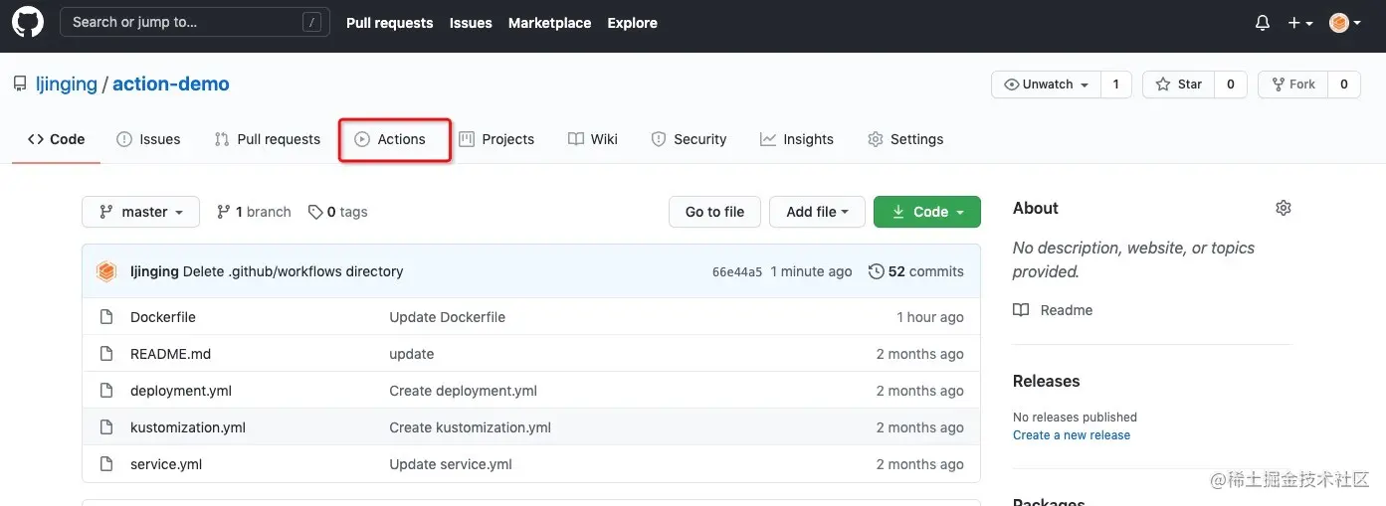Open the notifications bell
The height and width of the screenshot is (506, 1386).
[x=1263, y=22]
